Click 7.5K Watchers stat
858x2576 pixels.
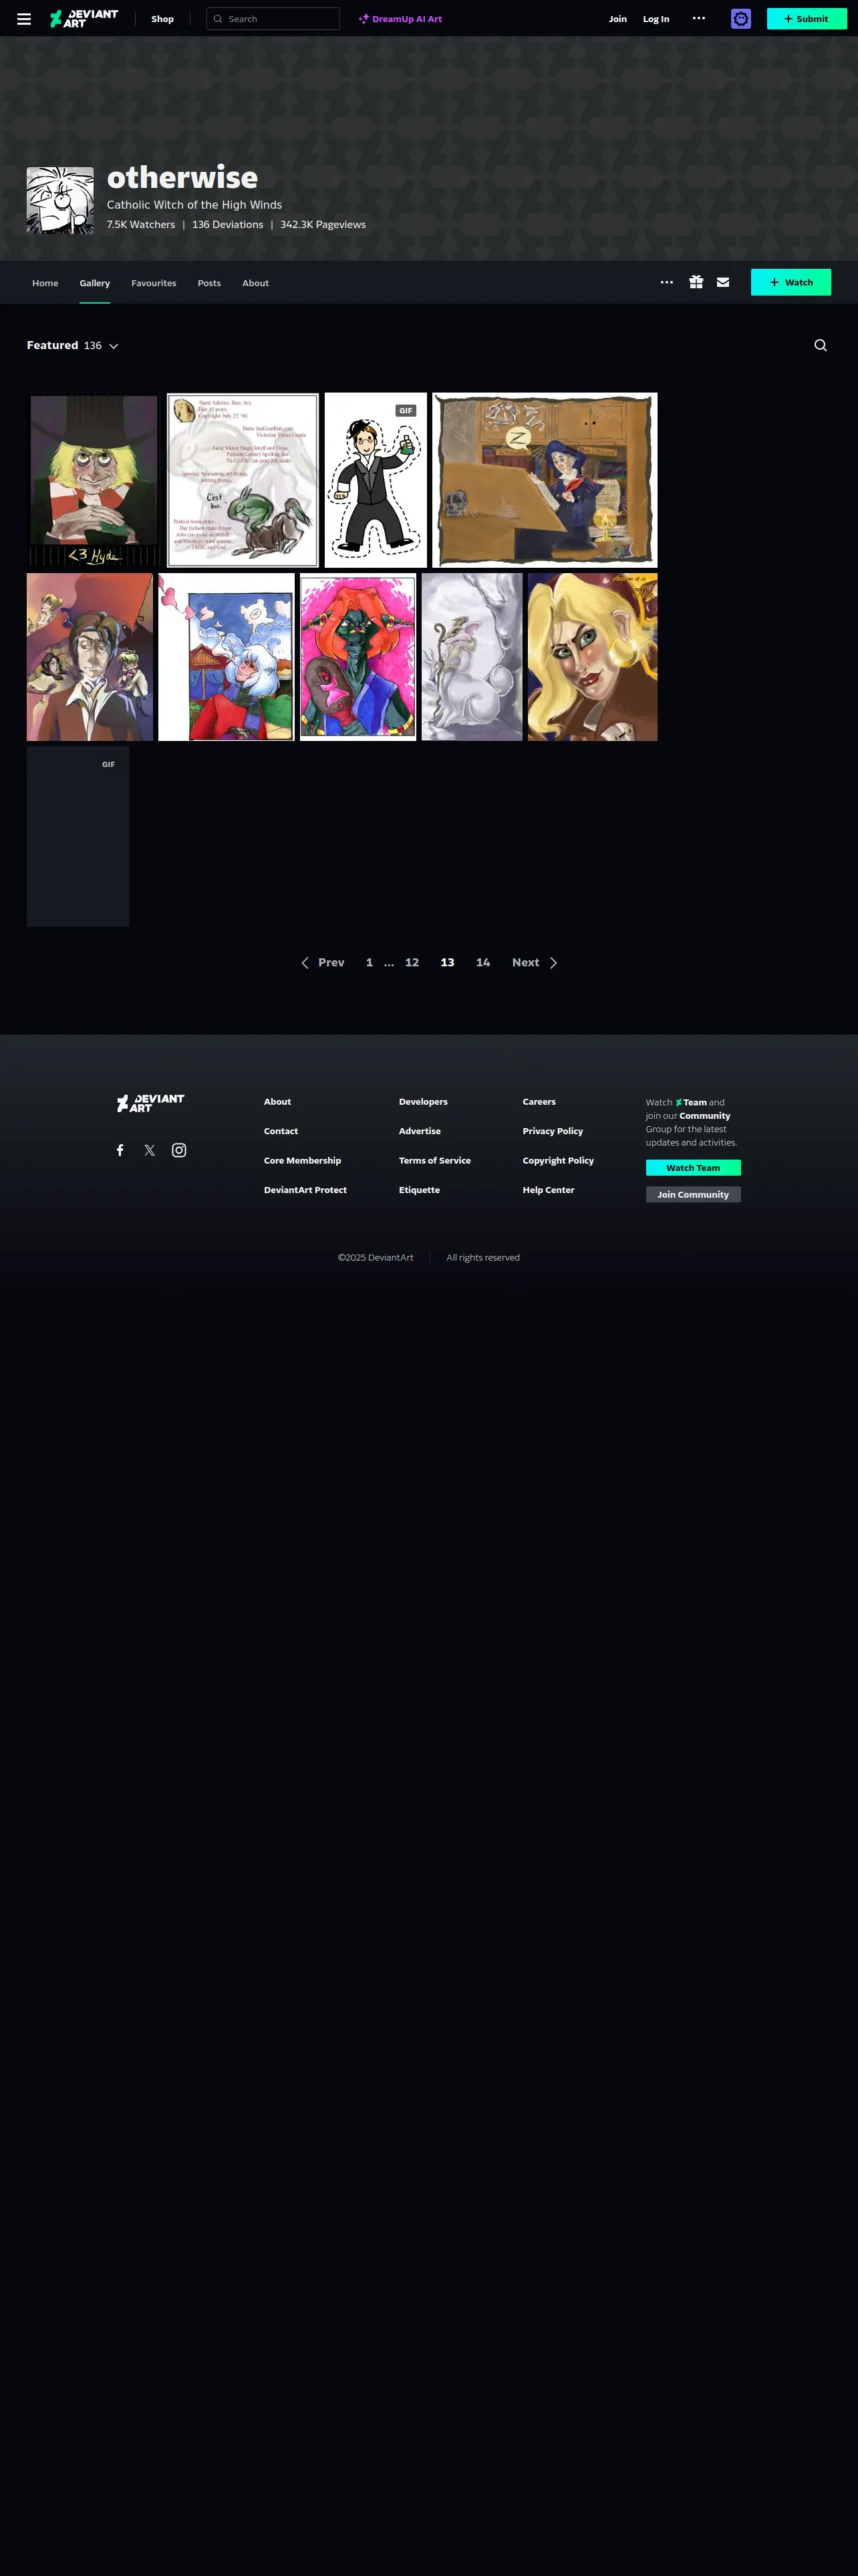pos(141,225)
